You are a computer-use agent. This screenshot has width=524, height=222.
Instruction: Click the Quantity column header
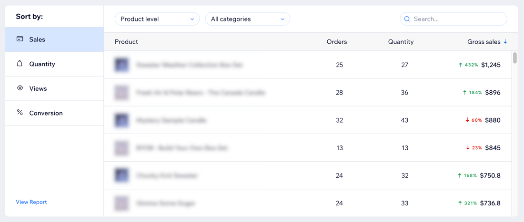click(x=401, y=42)
